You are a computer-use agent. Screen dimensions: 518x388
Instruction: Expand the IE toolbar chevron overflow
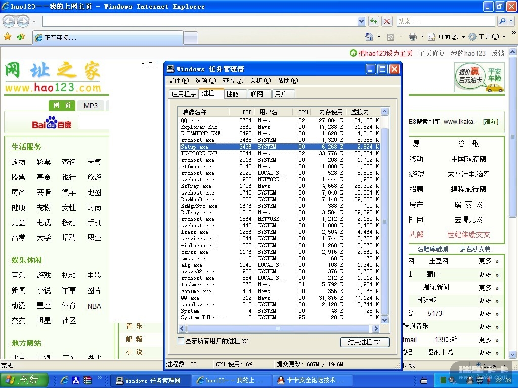[x=513, y=33]
